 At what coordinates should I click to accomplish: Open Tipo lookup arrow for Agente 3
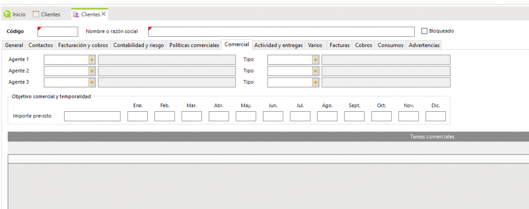click(x=316, y=82)
